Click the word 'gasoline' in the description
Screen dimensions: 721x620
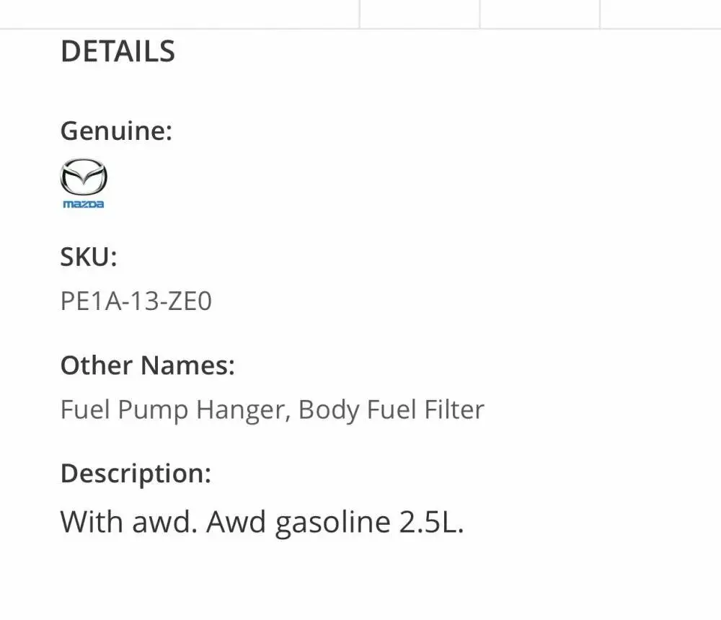coord(333,523)
